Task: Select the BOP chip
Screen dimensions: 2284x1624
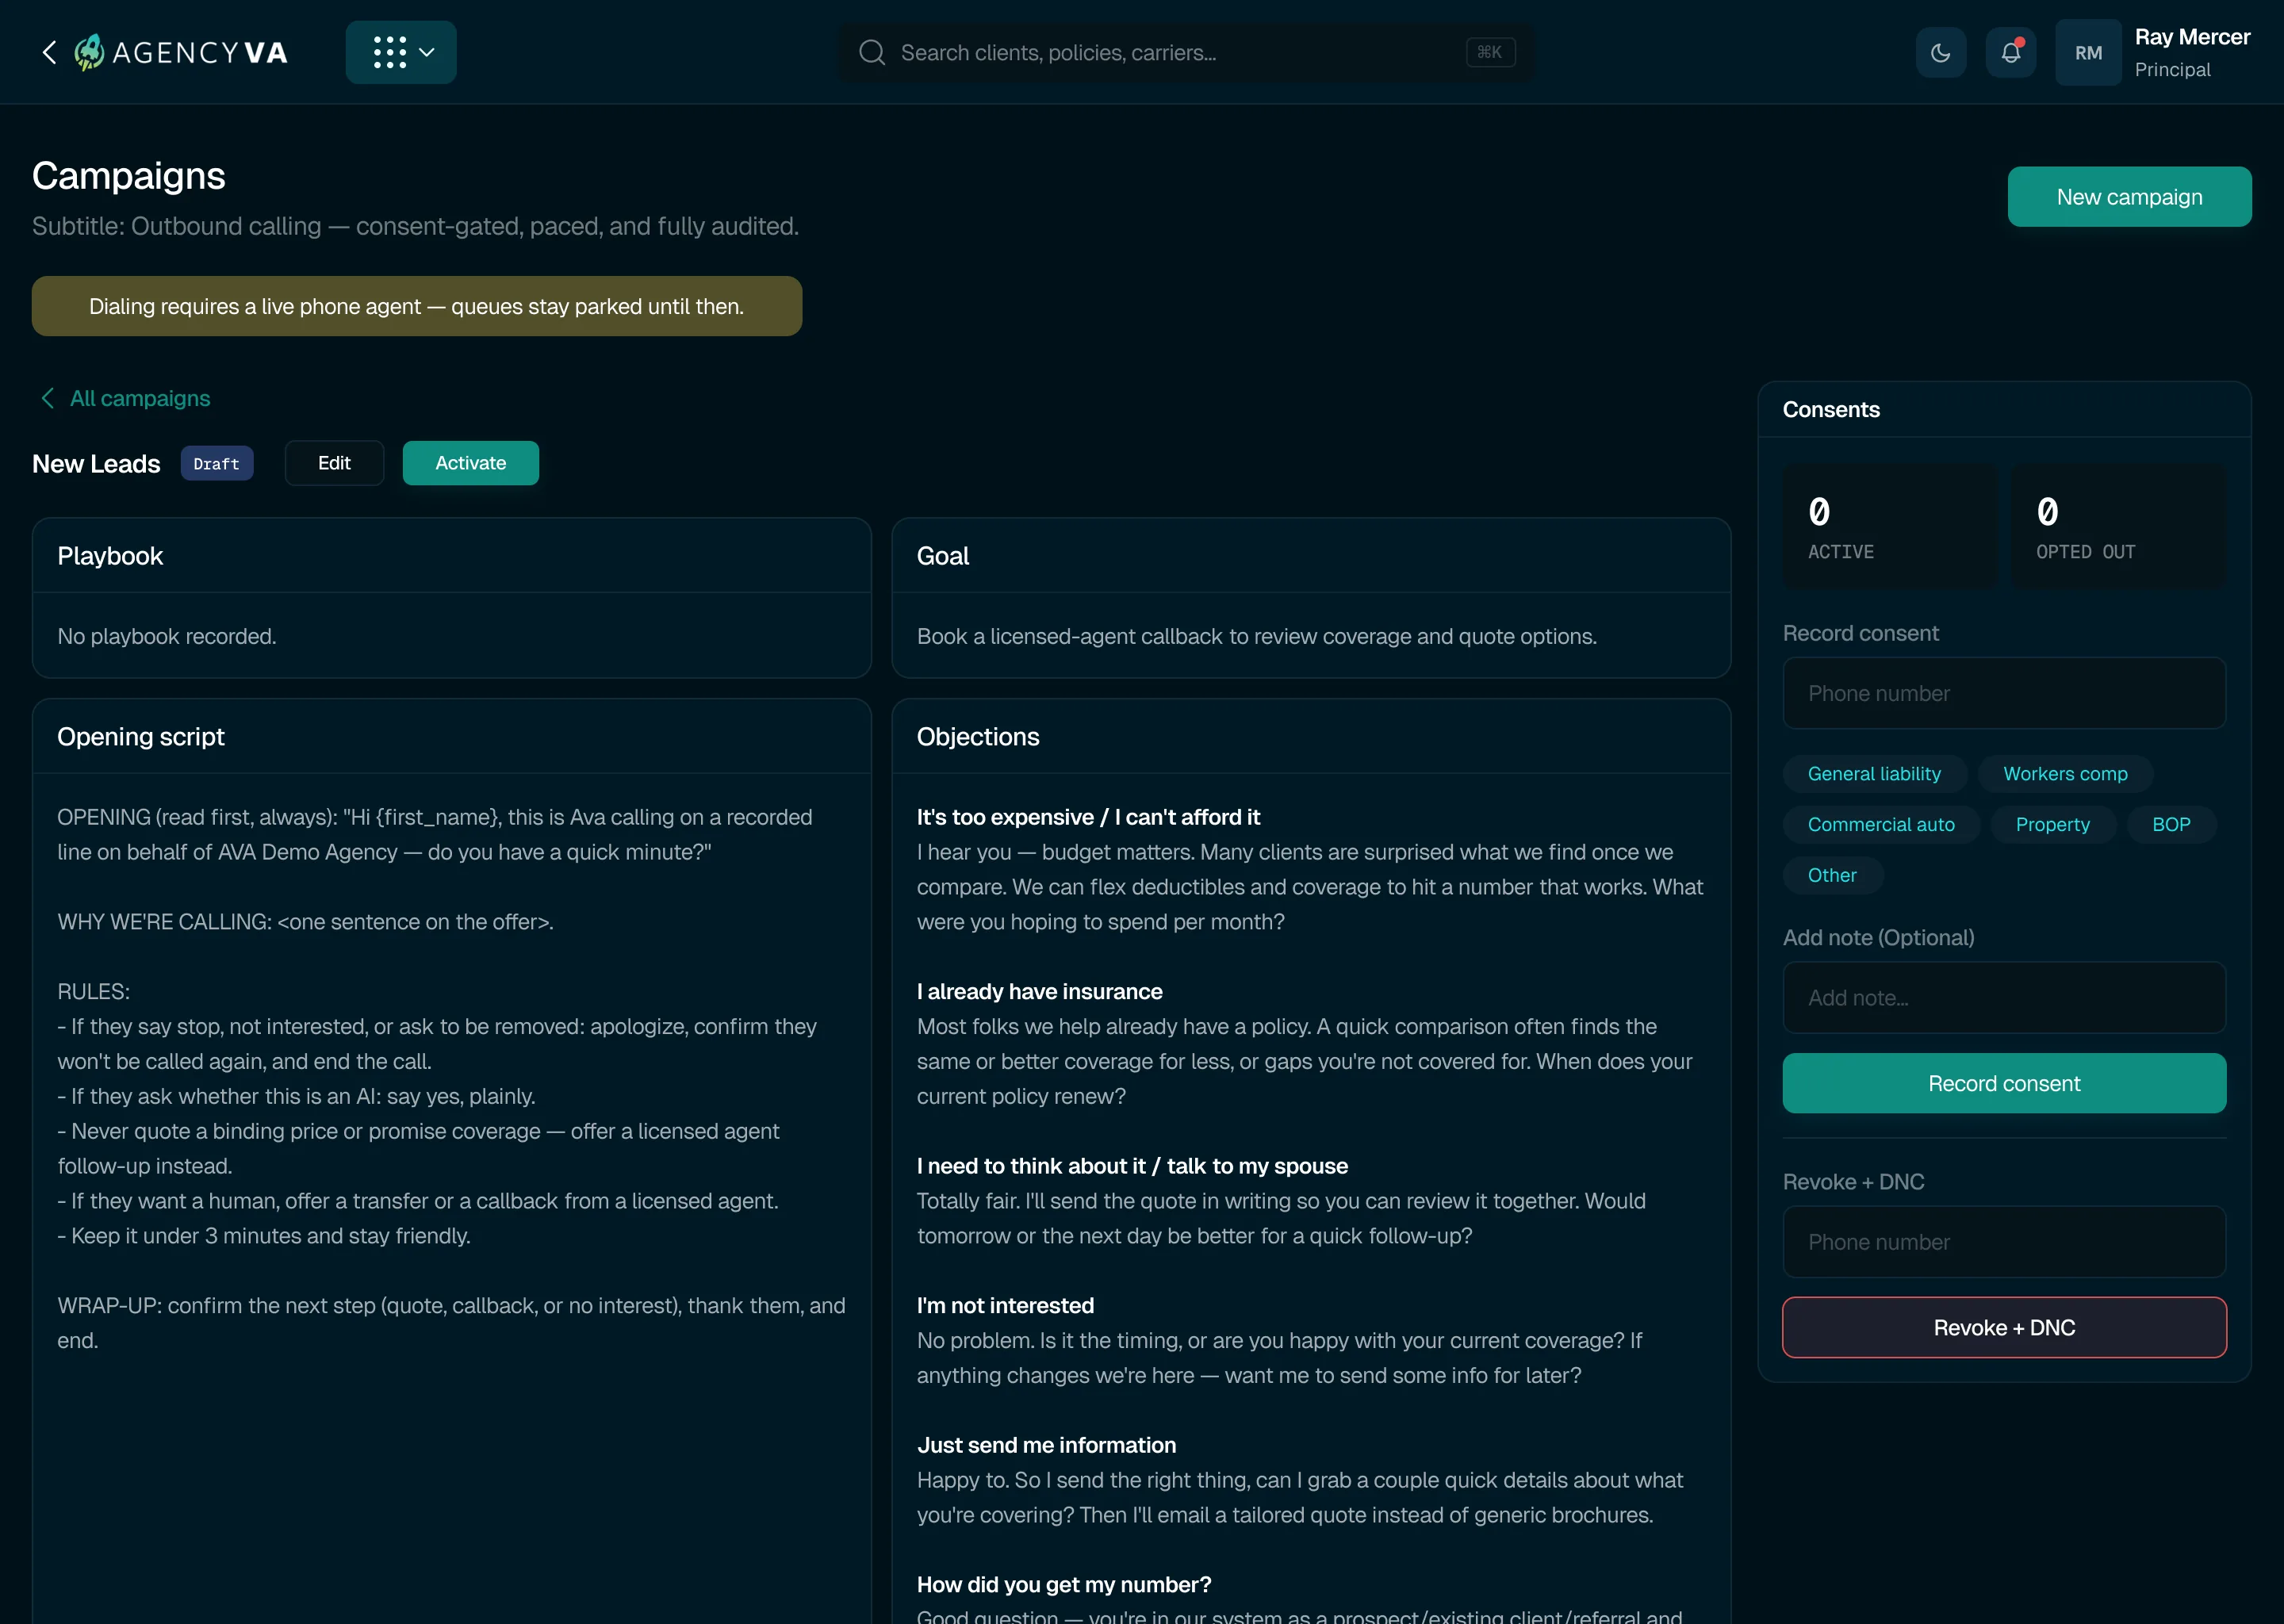Action: 2171,824
